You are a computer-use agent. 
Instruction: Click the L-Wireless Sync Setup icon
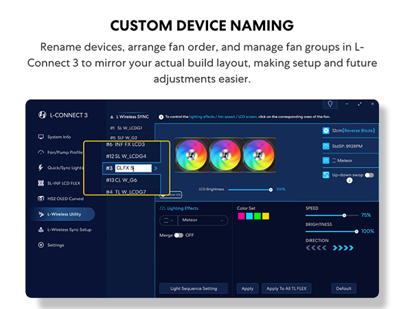41,229
